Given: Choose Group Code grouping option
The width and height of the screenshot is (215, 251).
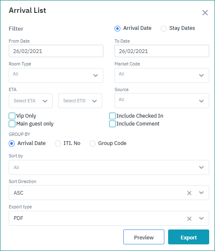Looking at the screenshot, I should (93, 143).
